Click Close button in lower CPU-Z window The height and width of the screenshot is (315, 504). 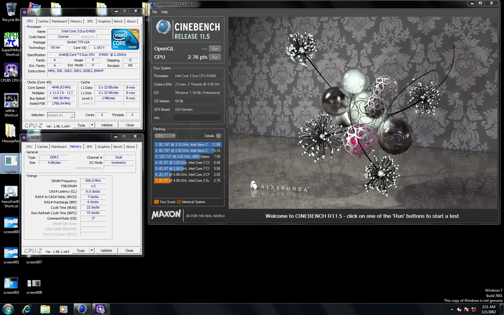(129, 250)
